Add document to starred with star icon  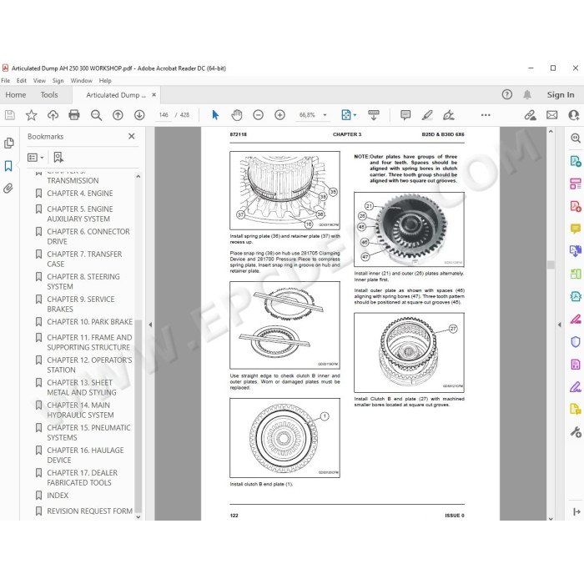point(32,115)
